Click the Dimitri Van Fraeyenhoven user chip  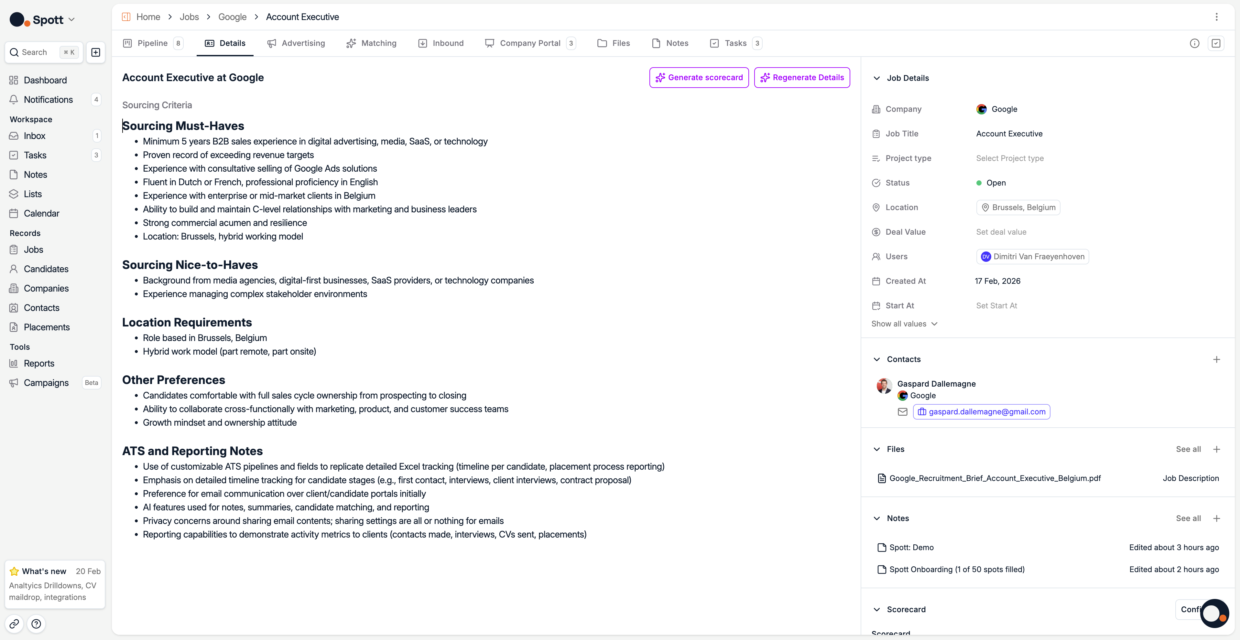(x=1033, y=256)
